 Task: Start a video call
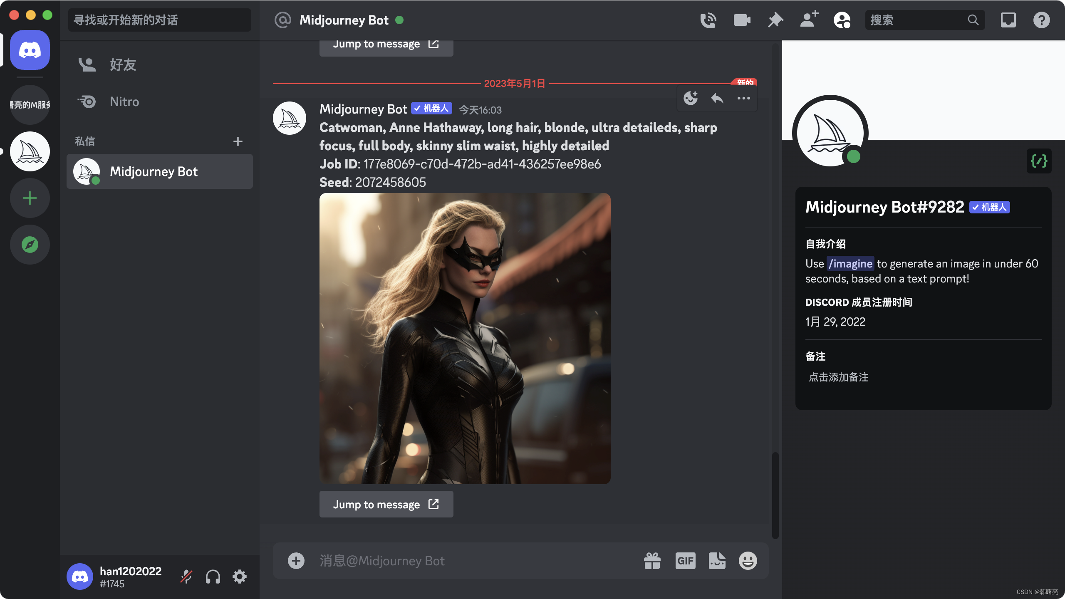point(742,20)
